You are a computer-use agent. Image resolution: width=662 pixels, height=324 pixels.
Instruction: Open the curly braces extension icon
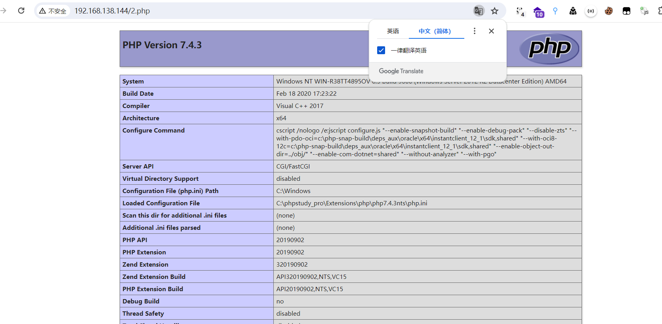tap(591, 11)
